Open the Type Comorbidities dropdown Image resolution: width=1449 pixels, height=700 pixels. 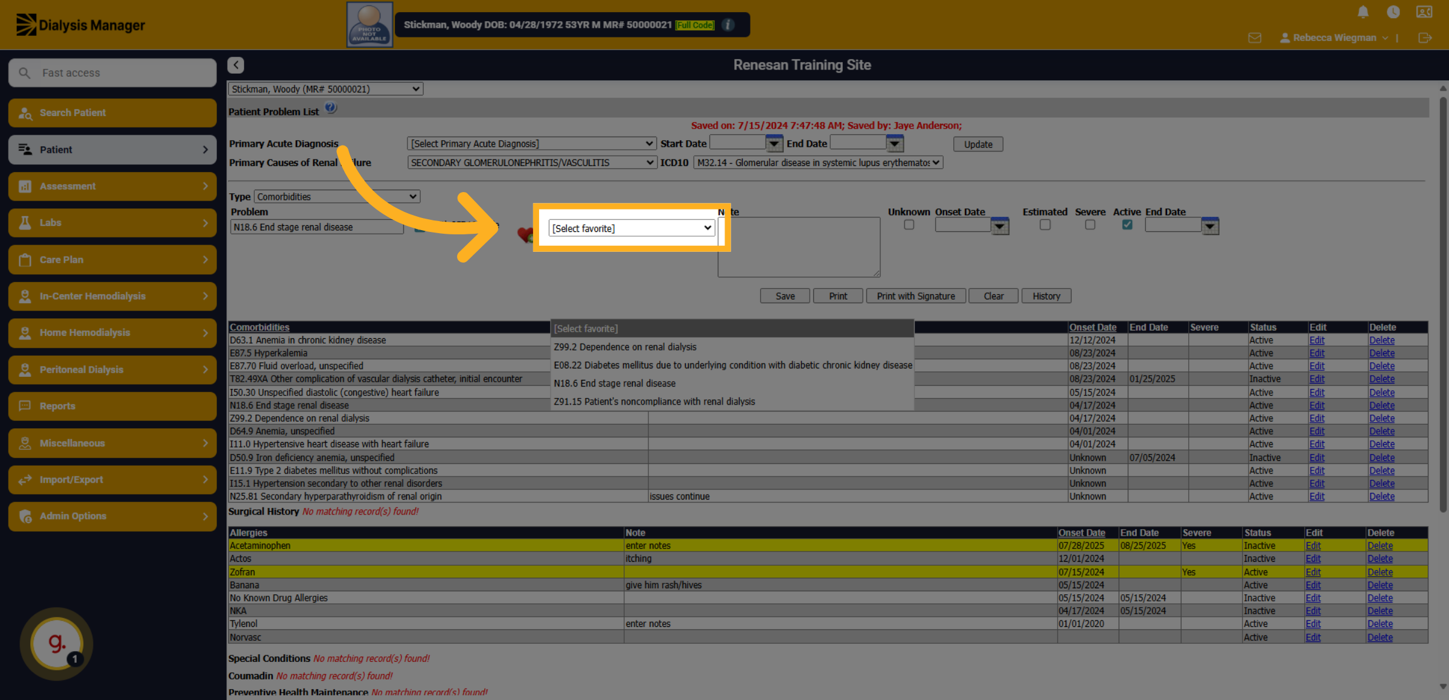click(337, 197)
